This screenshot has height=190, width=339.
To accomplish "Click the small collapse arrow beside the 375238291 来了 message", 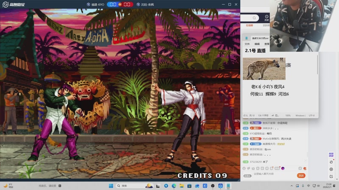I will click(306, 161).
